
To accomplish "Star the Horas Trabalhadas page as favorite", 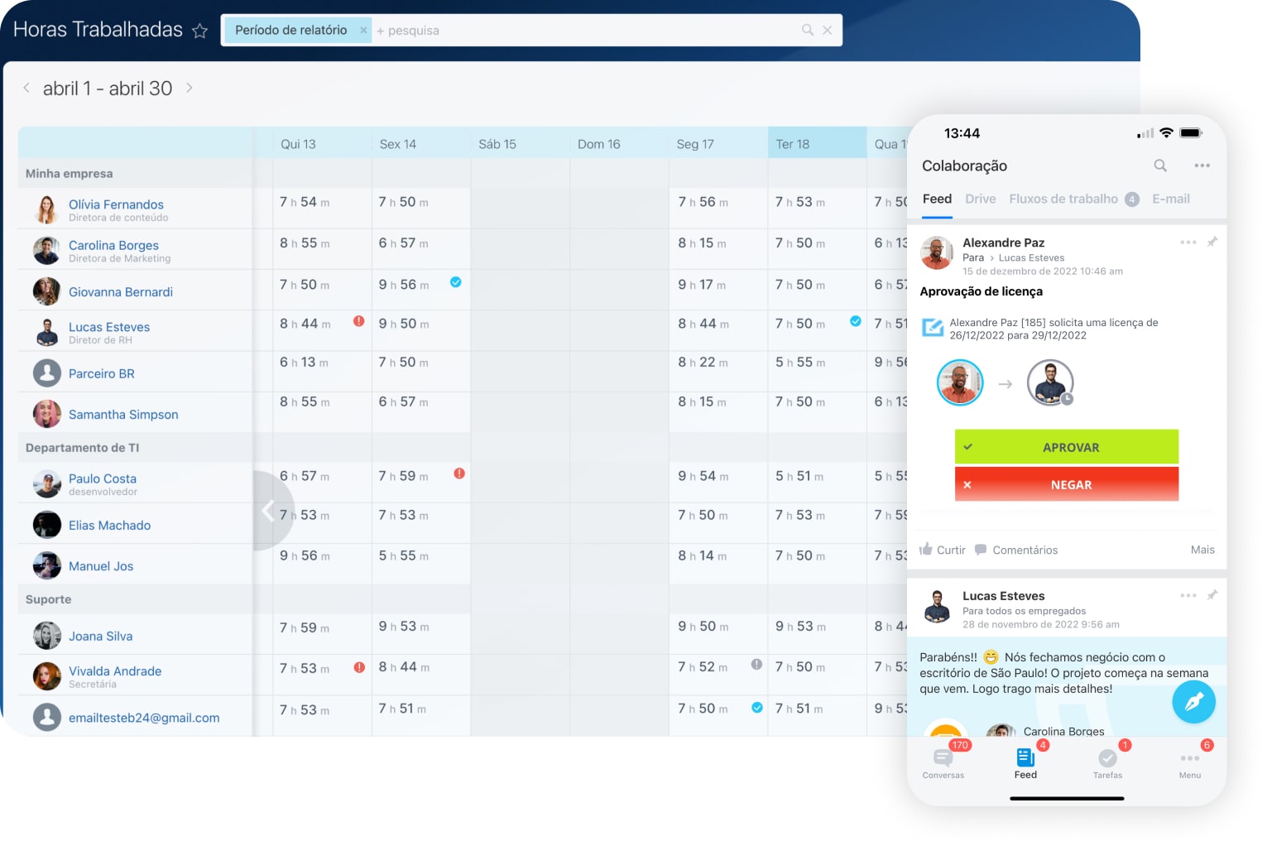I will coord(199,31).
